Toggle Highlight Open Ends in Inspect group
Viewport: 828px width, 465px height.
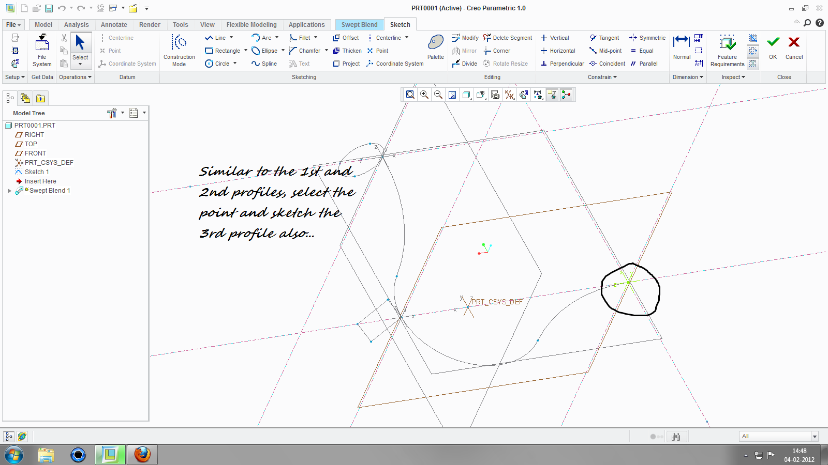[753, 51]
